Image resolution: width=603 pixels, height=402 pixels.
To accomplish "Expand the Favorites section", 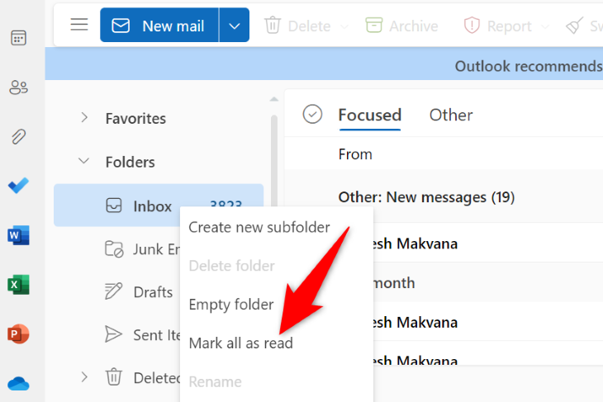I will click(84, 118).
